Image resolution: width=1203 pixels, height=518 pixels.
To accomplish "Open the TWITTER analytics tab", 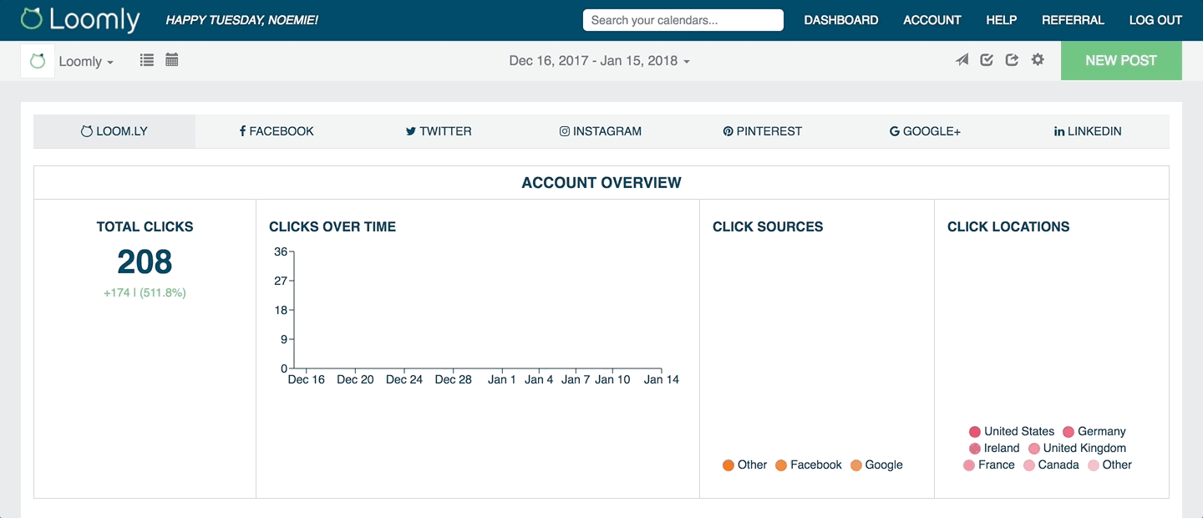I will [x=438, y=131].
